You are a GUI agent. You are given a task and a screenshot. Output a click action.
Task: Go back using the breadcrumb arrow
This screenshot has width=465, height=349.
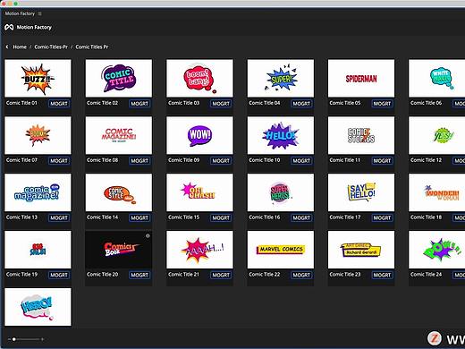(x=7, y=47)
